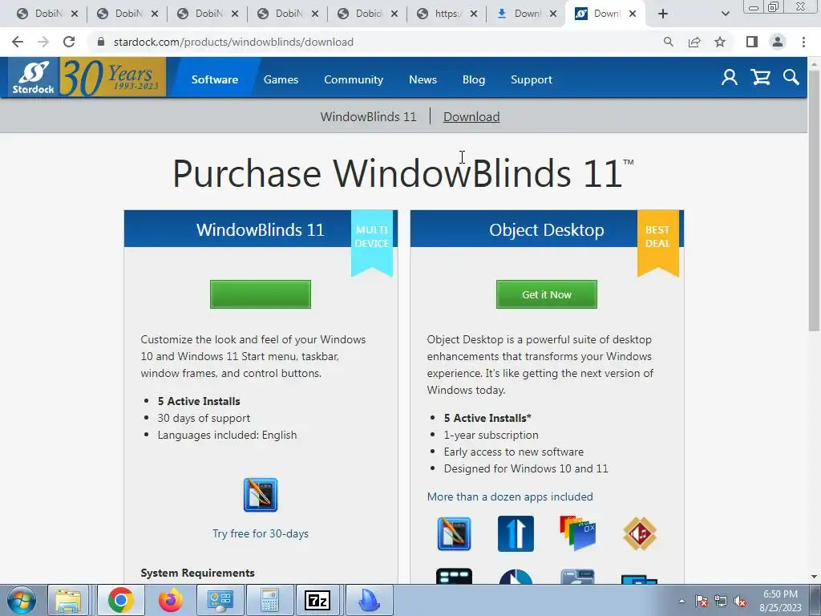Open the shopping cart icon
821x616 pixels.
click(760, 78)
